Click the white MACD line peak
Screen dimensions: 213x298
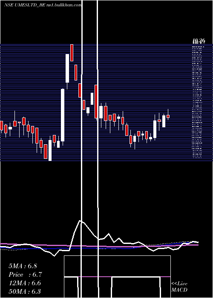click(x=80, y=221)
